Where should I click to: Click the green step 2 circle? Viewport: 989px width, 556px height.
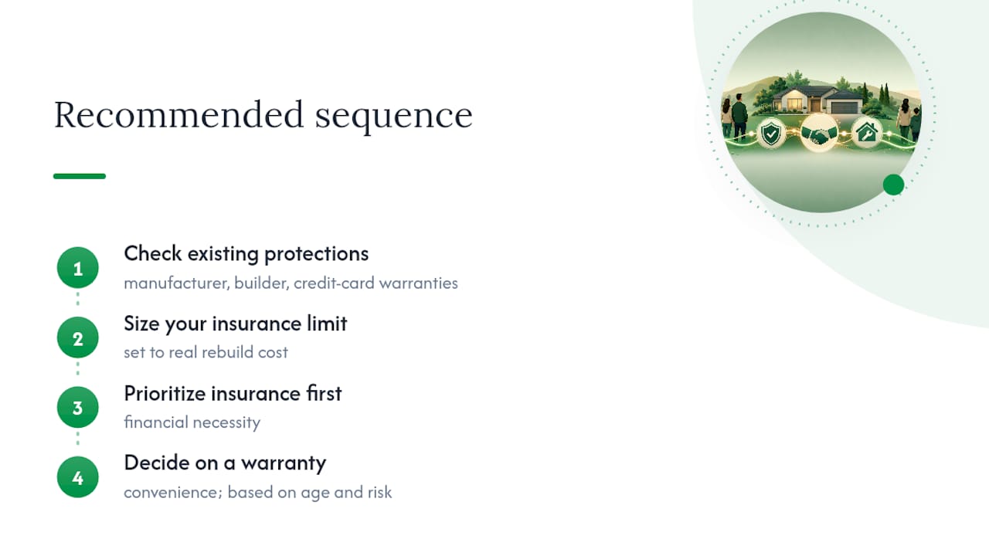tap(77, 338)
